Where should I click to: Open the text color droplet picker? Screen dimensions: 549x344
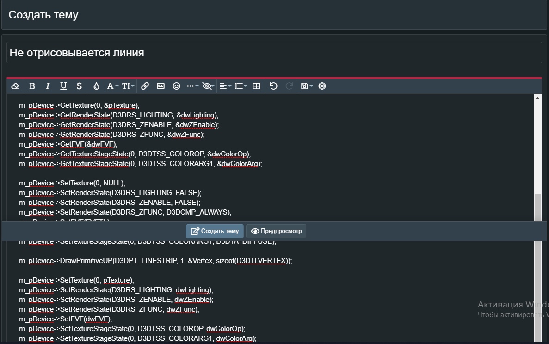pos(96,86)
